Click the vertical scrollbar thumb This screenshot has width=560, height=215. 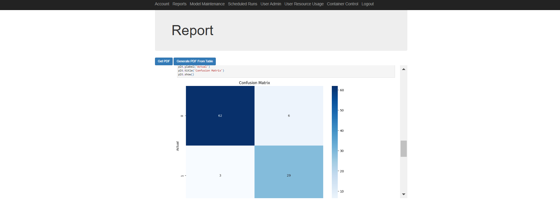[x=404, y=149]
